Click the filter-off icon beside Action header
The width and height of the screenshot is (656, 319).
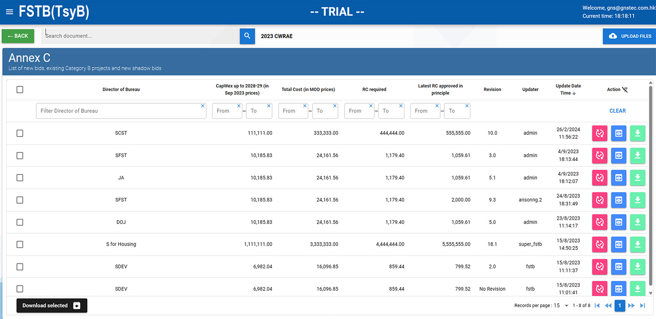[x=625, y=90]
